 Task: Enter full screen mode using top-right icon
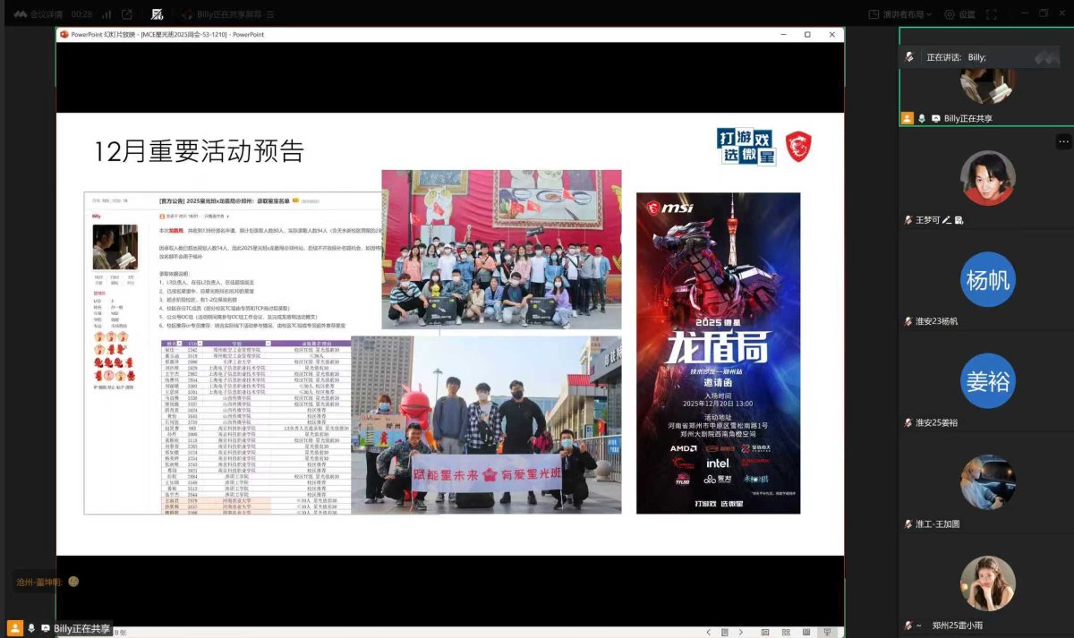point(991,14)
